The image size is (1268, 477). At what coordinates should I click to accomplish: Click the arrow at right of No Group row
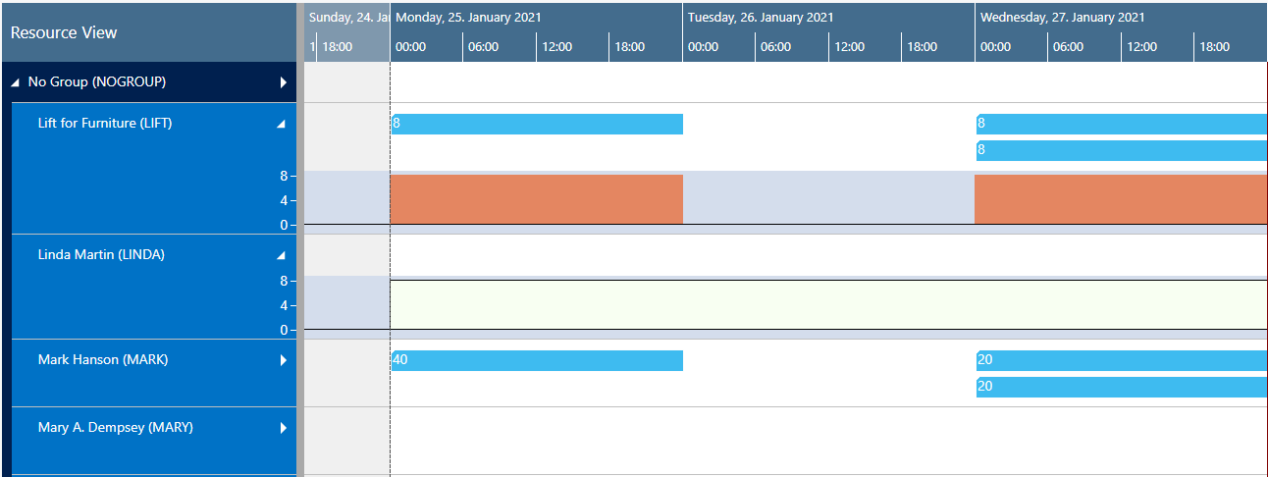[283, 82]
